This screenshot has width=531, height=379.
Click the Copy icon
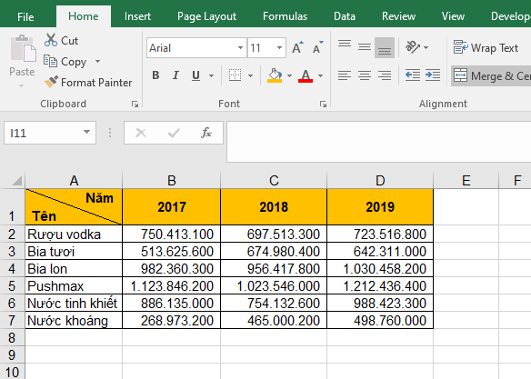tap(50, 61)
